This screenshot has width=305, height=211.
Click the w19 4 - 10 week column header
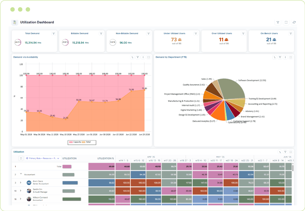pyautogui.click(x=201, y=161)
